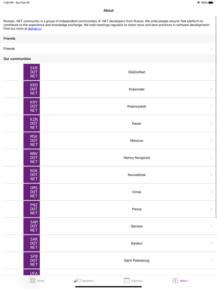The image size is (217, 289).
Task: Expand Omsk row disclosure arrow
Action: pyautogui.click(x=211, y=192)
